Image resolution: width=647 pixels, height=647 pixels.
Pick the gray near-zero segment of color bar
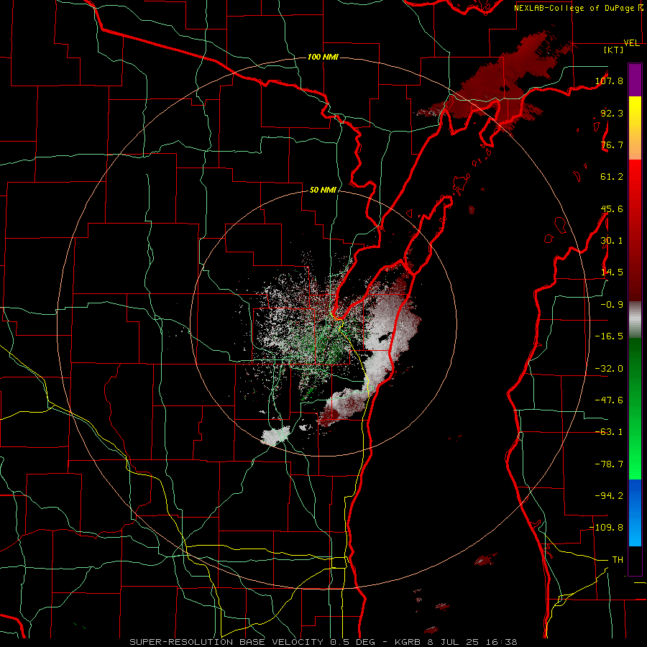pyautogui.click(x=635, y=319)
